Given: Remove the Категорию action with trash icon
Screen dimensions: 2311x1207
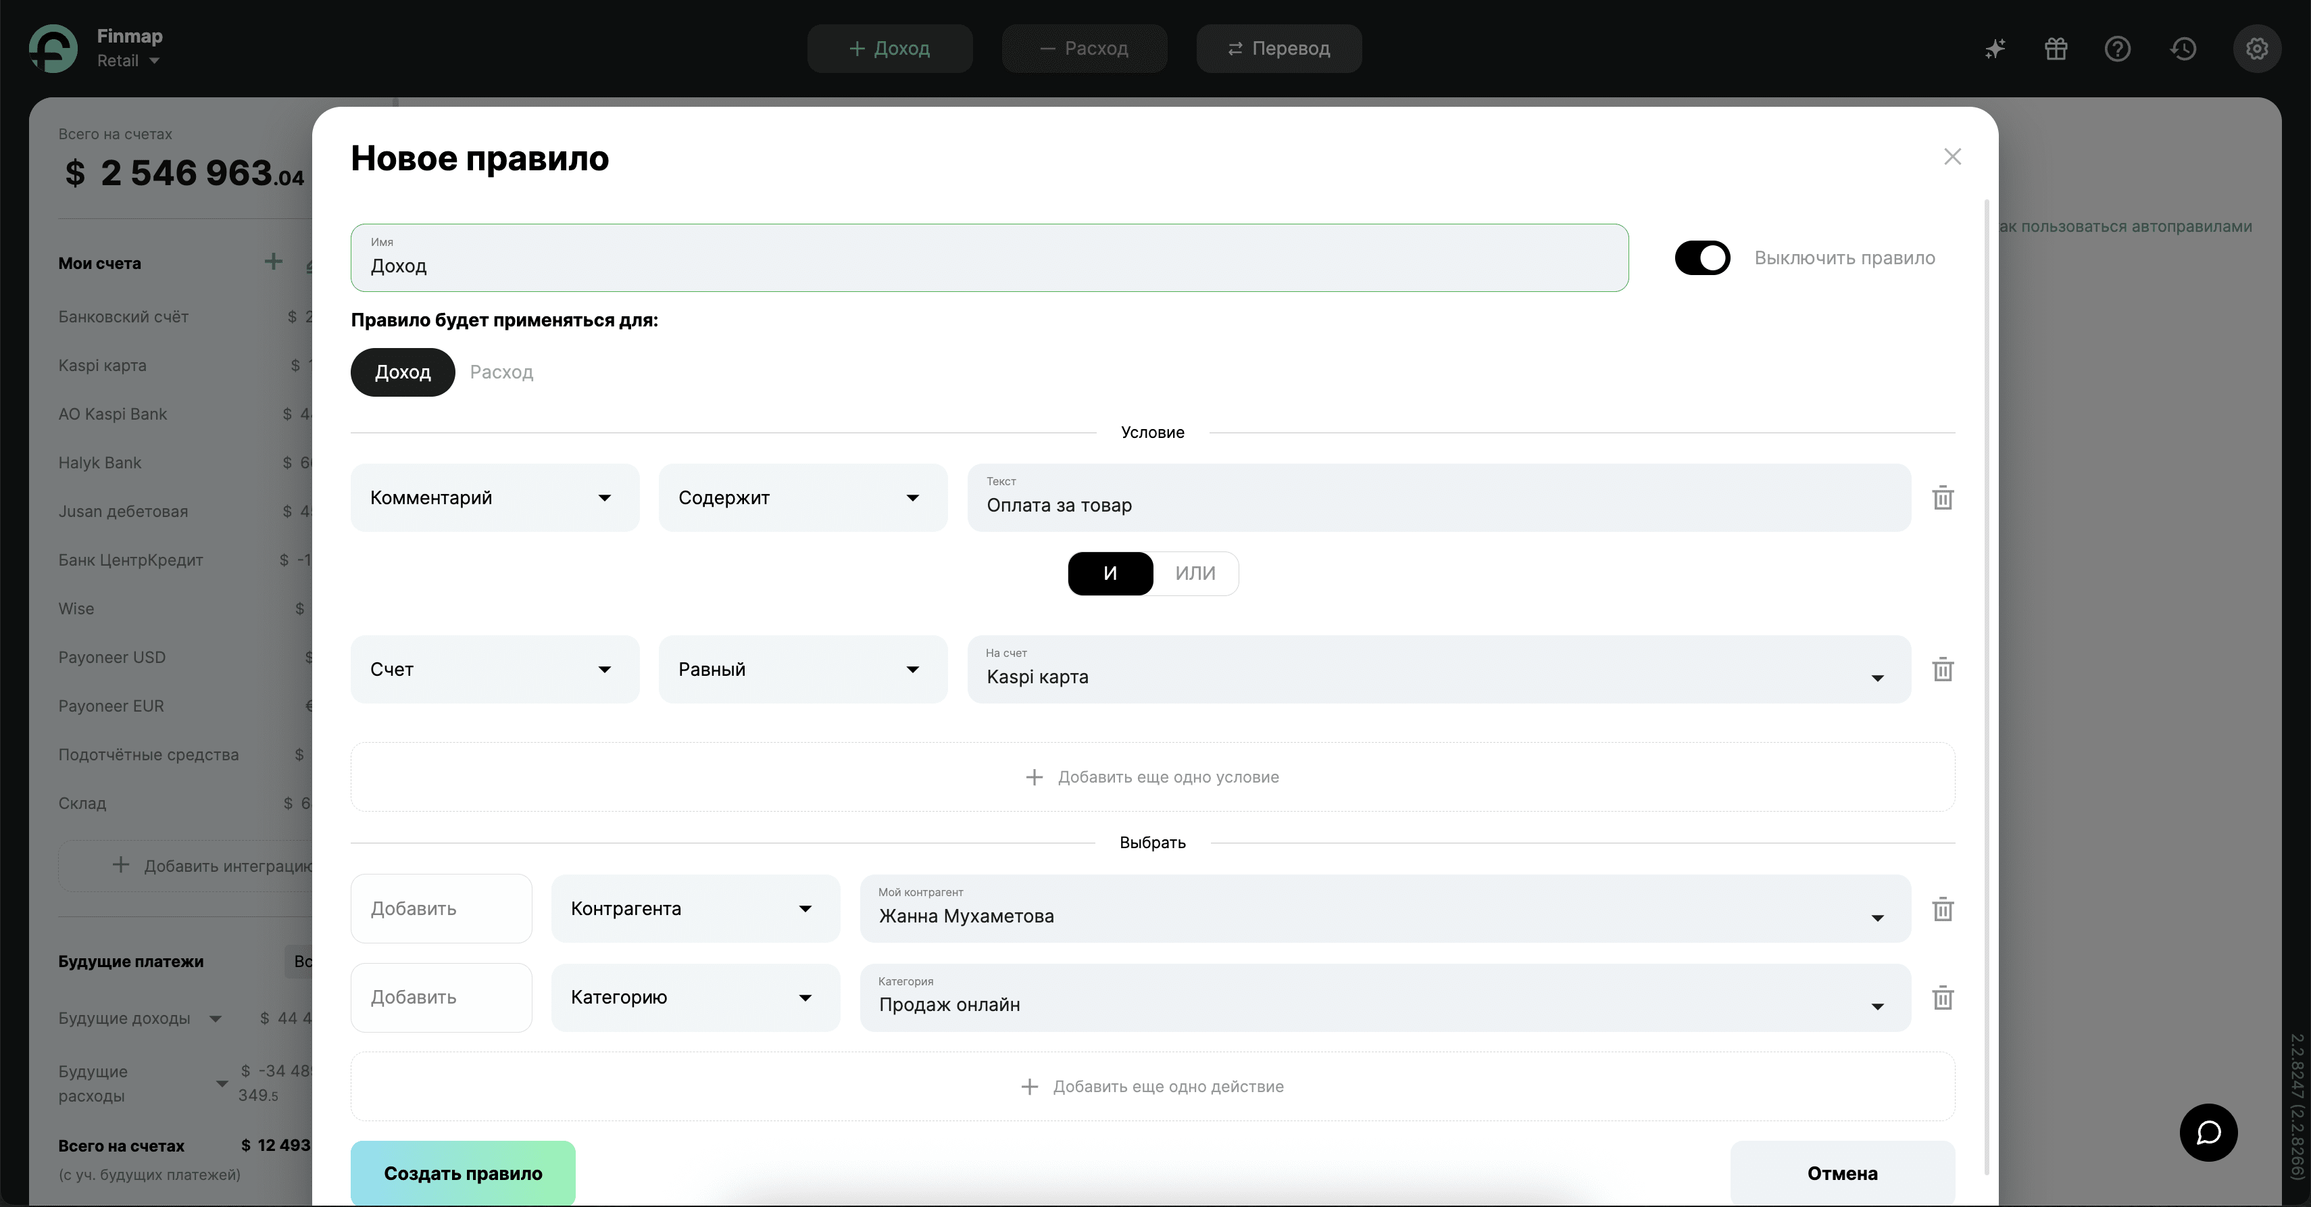Looking at the screenshot, I should 1942,998.
